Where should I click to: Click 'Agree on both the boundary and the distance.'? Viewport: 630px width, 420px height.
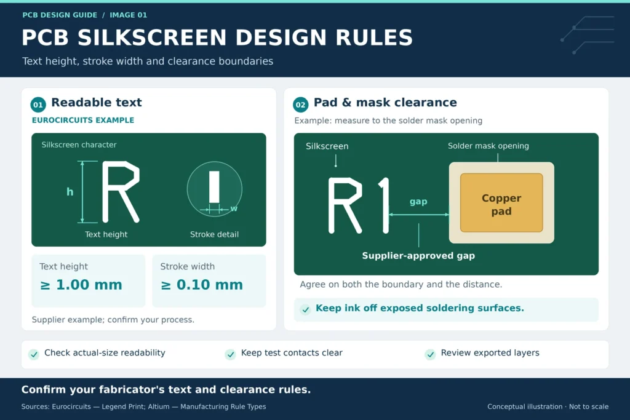401,284
